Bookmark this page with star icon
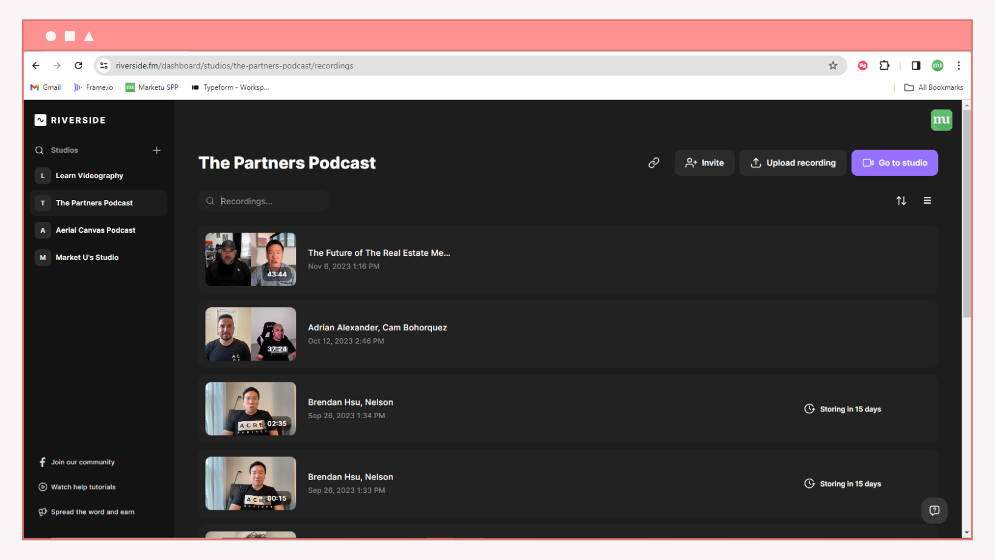The height and width of the screenshot is (560, 995). tap(833, 65)
